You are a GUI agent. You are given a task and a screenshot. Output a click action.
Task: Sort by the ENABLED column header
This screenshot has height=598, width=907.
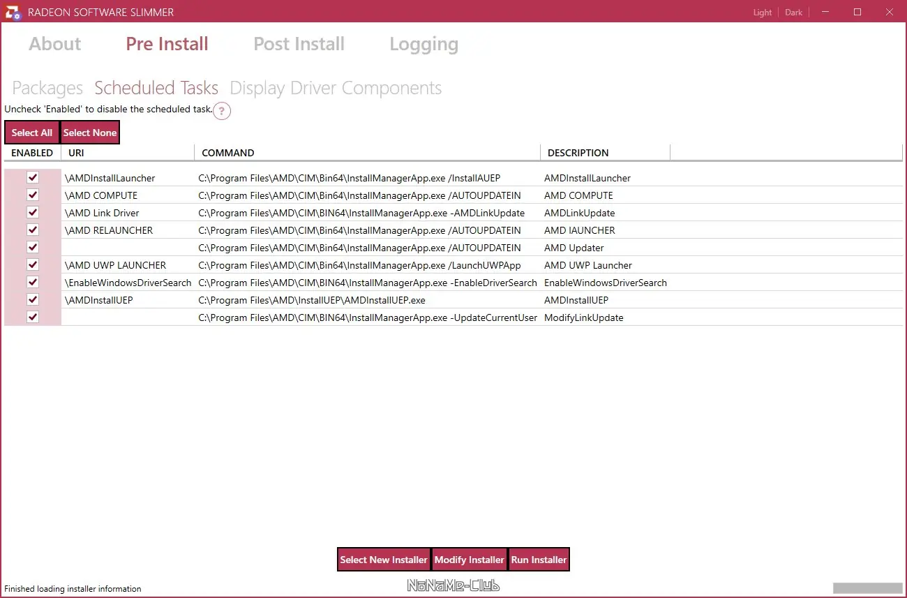32,153
